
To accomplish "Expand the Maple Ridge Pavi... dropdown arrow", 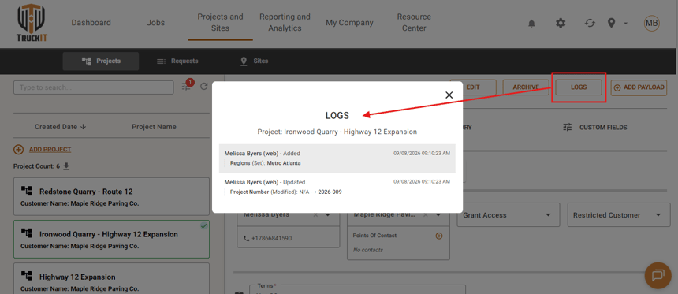I will click(x=438, y=215).
